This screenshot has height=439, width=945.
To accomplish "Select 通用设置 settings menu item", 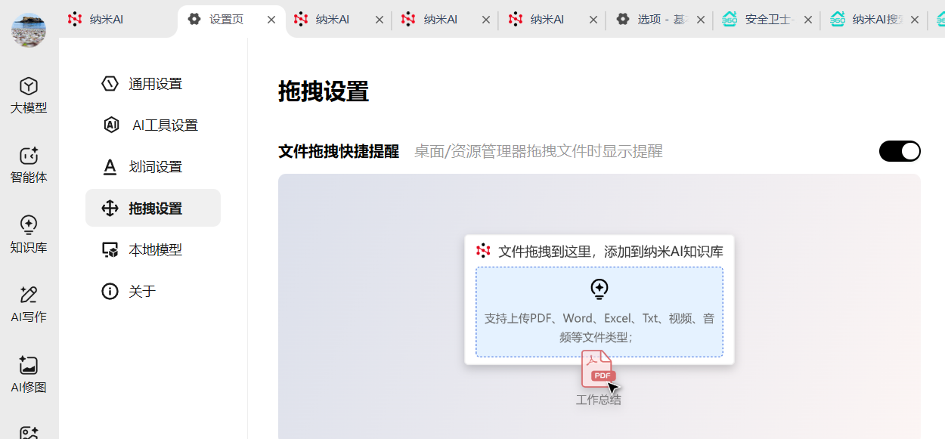I will click(x=153, y=84).
